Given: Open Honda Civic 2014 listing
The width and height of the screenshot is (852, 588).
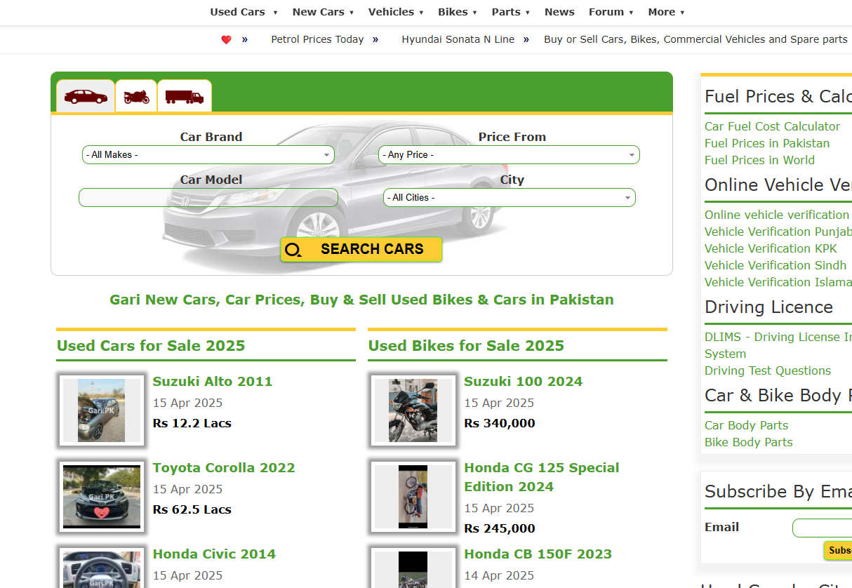Looking at the screenshot, I should click(214, 554).
